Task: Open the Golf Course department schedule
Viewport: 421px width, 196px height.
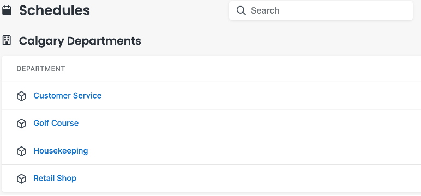Action: [56, 124]
